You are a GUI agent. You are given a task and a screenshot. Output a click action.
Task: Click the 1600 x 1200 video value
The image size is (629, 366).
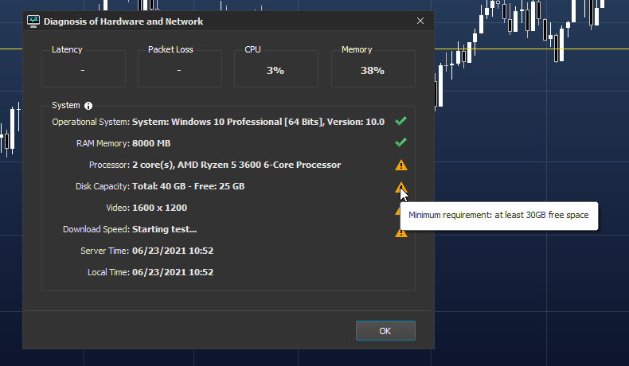coord(160,208)
